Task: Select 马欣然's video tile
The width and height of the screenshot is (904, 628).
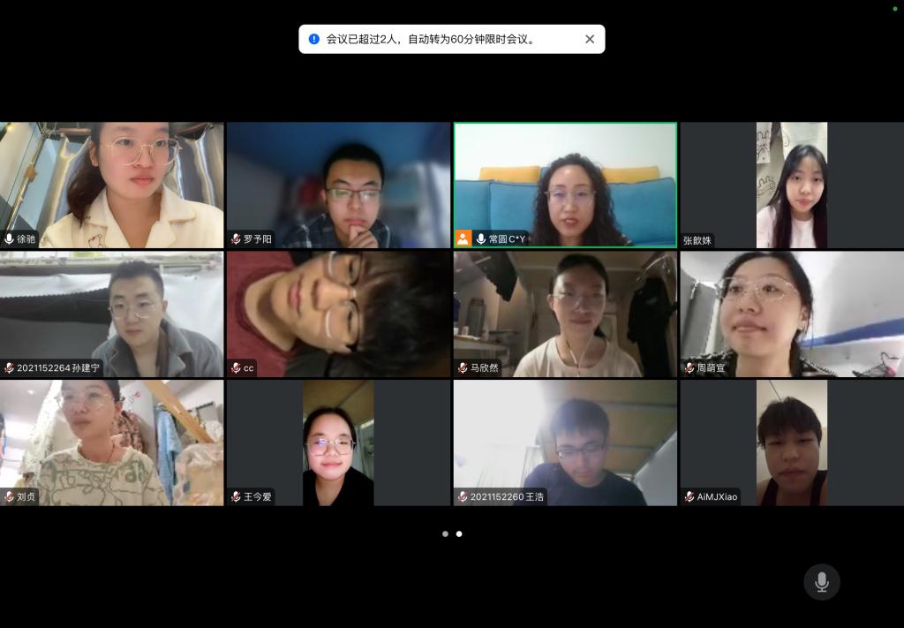Action: [566, 314]
